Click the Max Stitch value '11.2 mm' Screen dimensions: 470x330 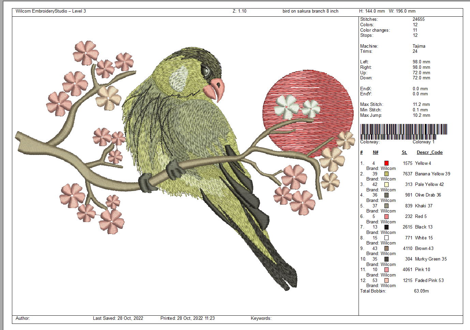(421, 104)
